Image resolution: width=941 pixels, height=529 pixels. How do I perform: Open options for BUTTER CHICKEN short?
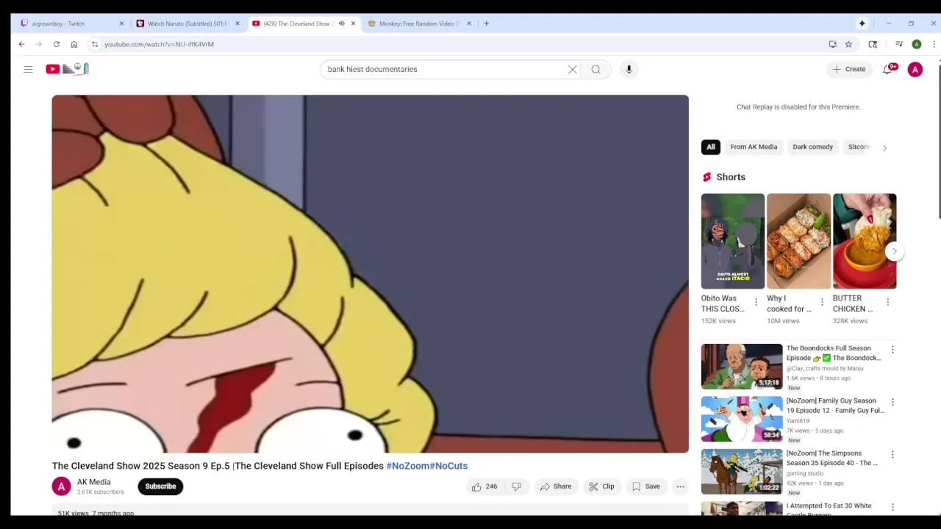click(887, 302)
